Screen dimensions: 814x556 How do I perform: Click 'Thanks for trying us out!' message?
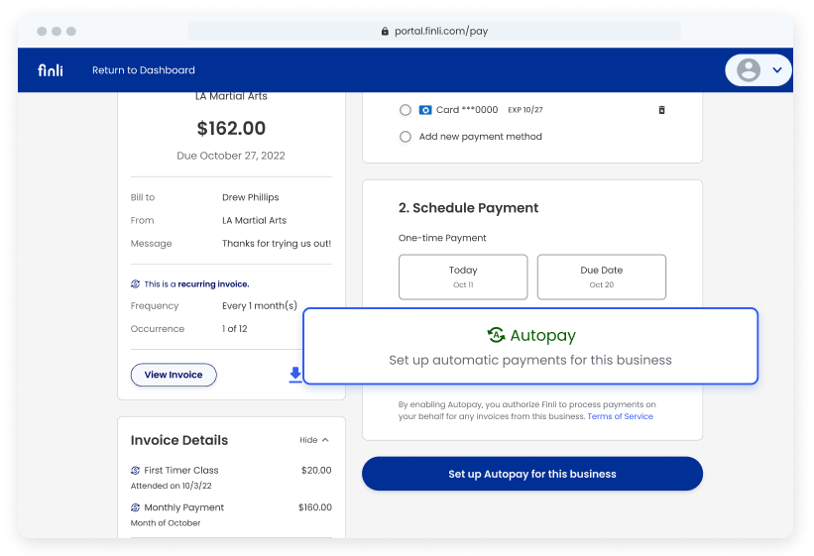tap(277, 244)
